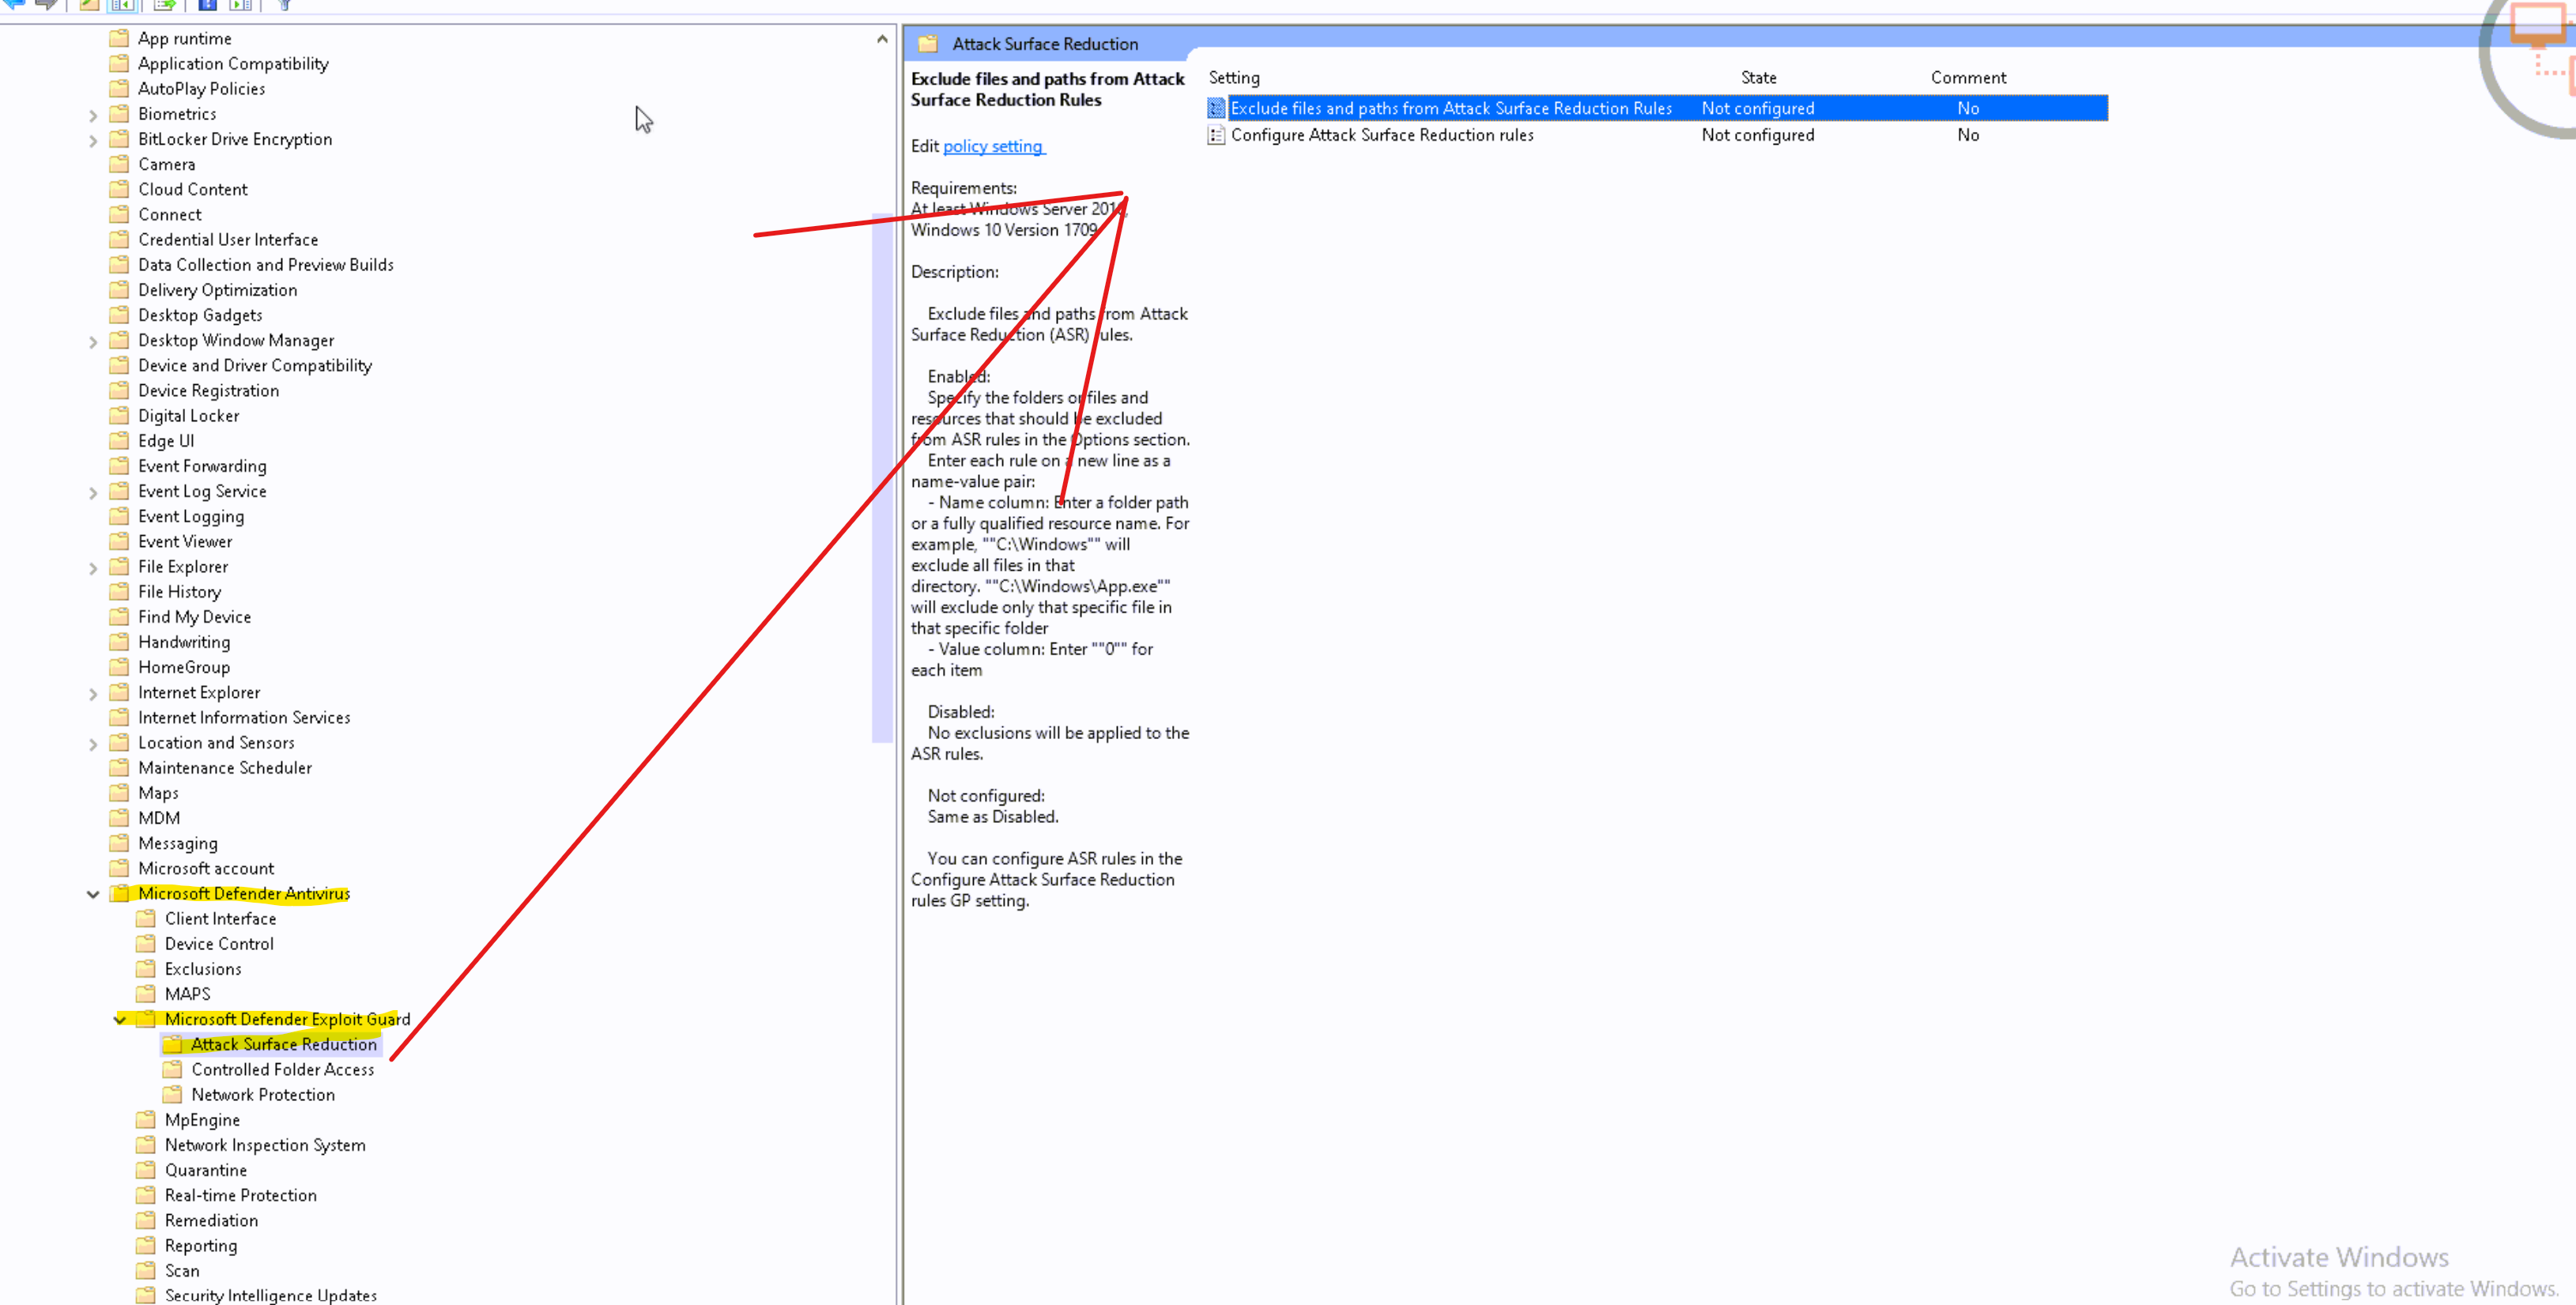Collapse the Microsoft Defender Exploit Guard node
The width and height of the screenshot is (2576, 1305).
tap(120, 1019)
